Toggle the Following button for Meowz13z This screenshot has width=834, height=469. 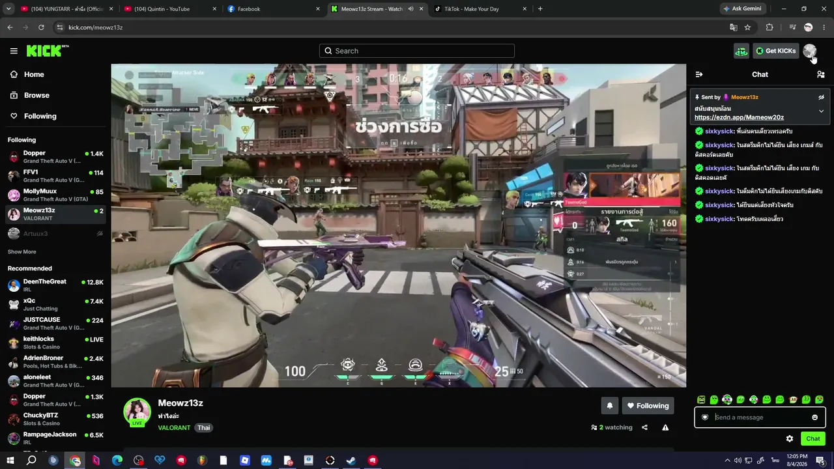pos(648,406)
